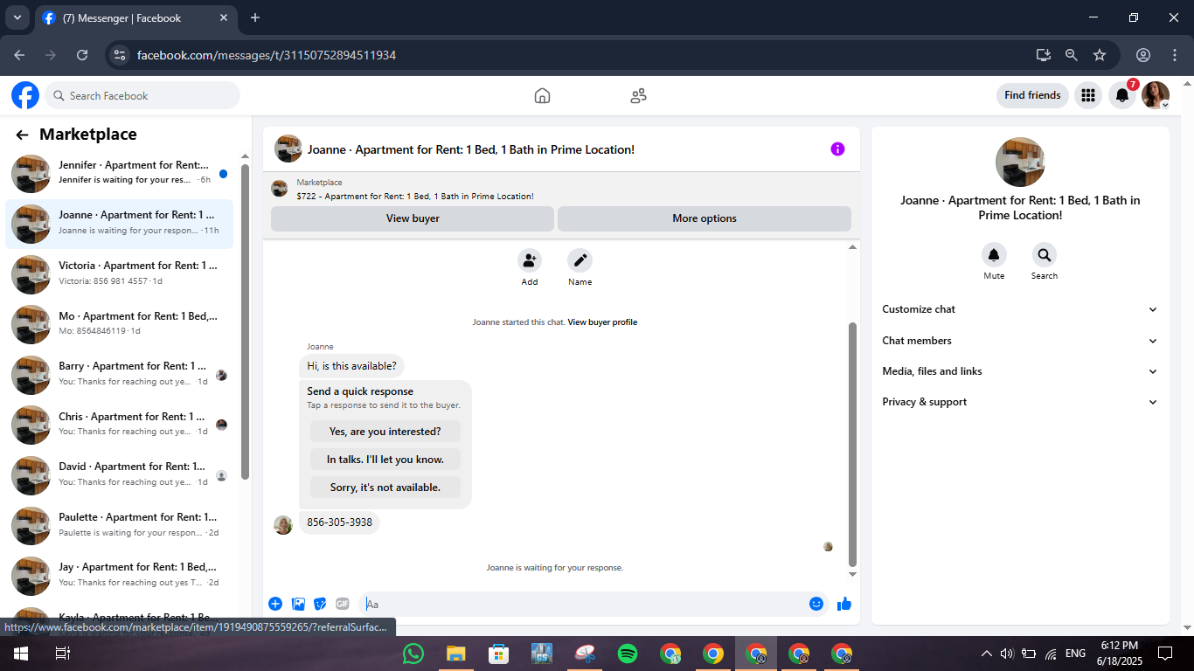This screenshot has height=671, width=1194.
Task: Open Jennifer's apartment conversation
Action: point(120,173)
